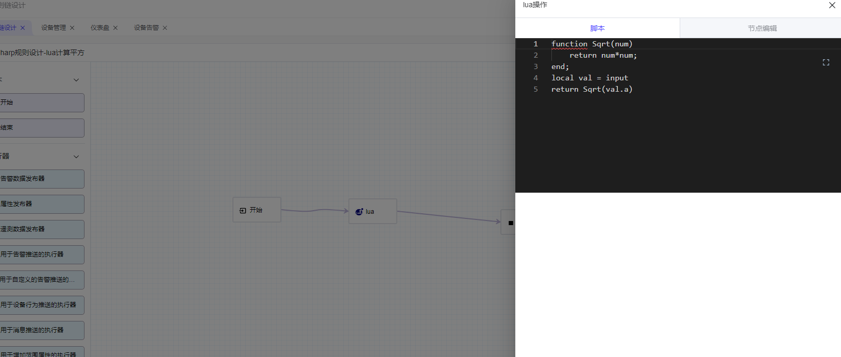Click code line 5 return Sqrt(val.a)
The image size is (841, 357).
click(592, 89)
